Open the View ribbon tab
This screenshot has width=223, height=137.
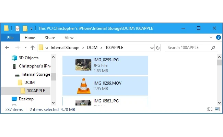(69, 38)
